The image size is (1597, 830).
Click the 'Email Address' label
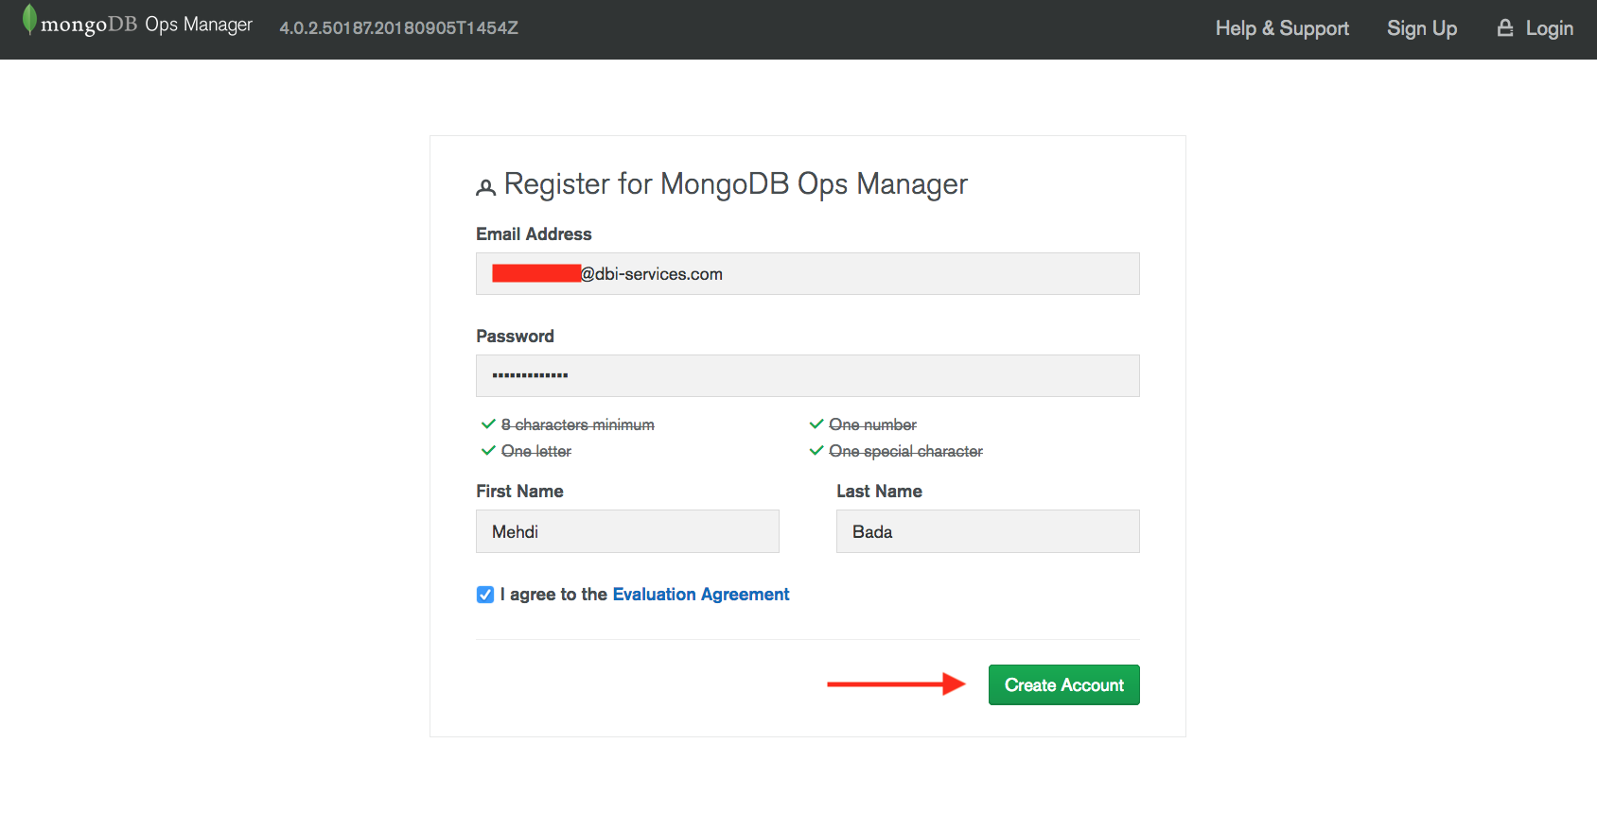[x=534, y=234]
